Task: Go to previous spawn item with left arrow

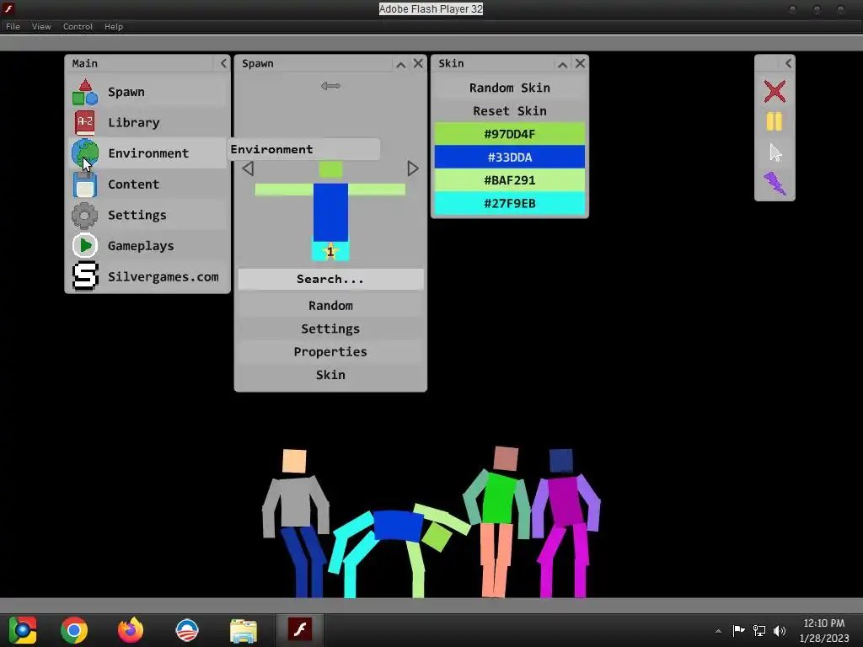Action: [x=248, y=168]
